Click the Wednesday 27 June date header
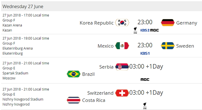This screenshot has width=202, height=110. [23, 6]
